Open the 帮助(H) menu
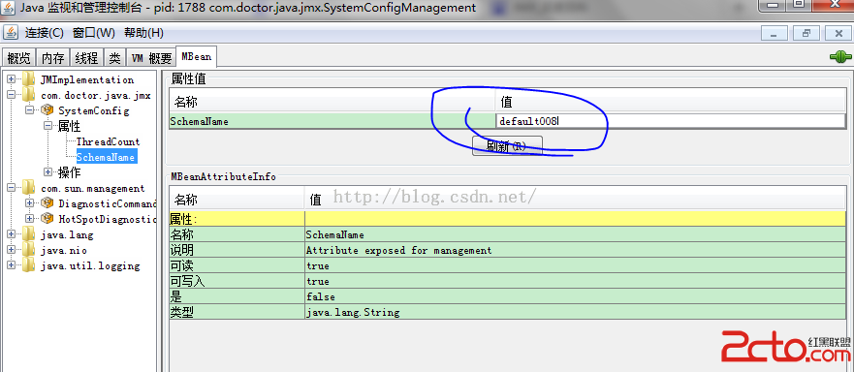The image size is (854, 372). (x=143, y=33)
